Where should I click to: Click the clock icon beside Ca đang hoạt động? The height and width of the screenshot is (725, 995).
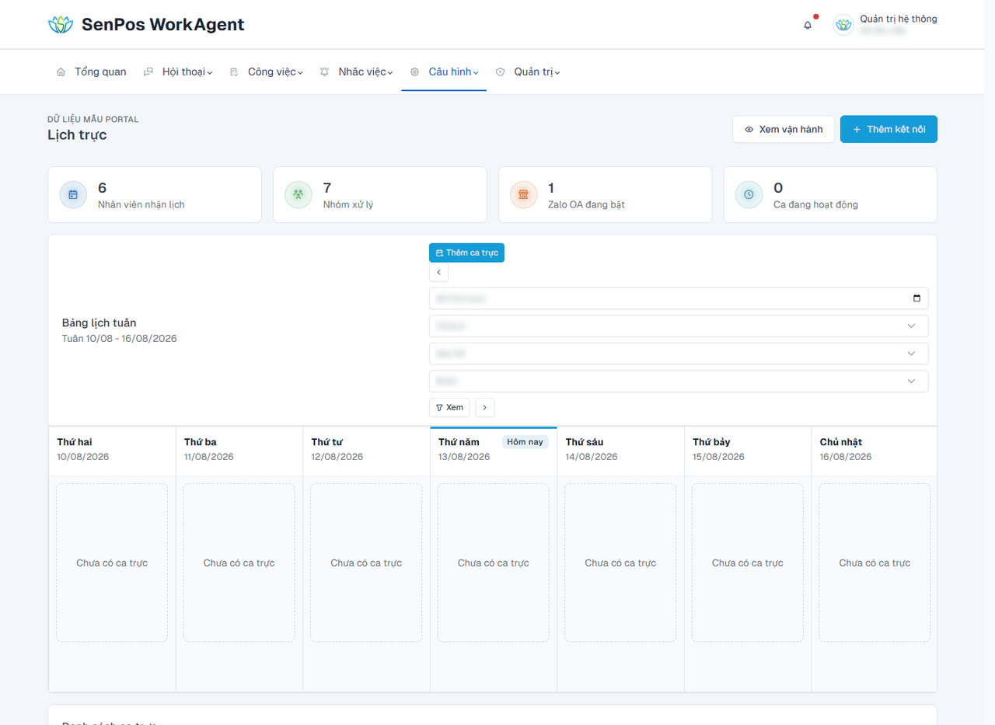(x=749, y=194)
